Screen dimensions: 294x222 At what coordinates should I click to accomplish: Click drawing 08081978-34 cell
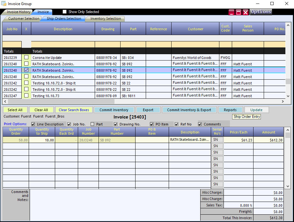[108, 58]
